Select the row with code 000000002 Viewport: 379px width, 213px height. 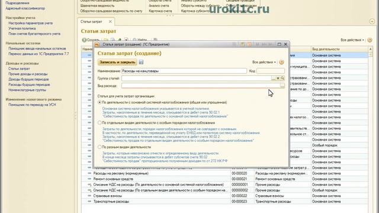(x=225, y=191)
